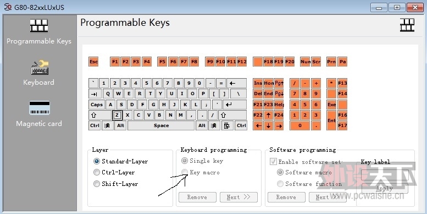This screenshot has width=427, height=214.
Task: Click Next >> under Keyboard programming
Action: click(x=239, y=197)
